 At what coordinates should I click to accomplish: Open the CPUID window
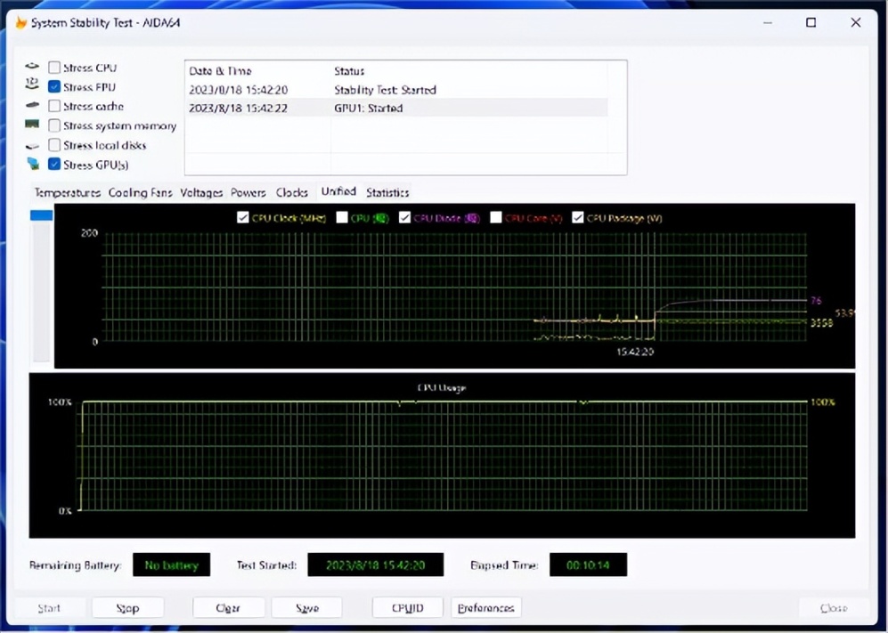pyautogui.click(x=407, y=608)
